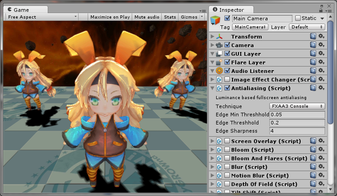The width and height of the screenshot is (337, 196).
Task: Click the Edge Sharpness value field
Action: (297, 131)
